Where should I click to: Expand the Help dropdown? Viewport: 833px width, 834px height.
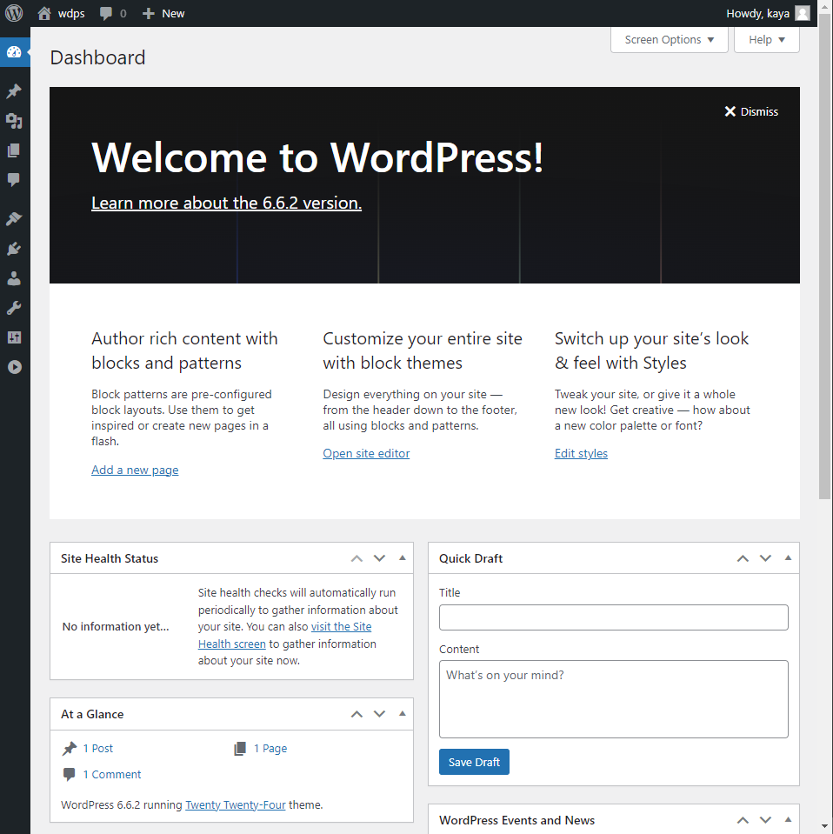767,40
